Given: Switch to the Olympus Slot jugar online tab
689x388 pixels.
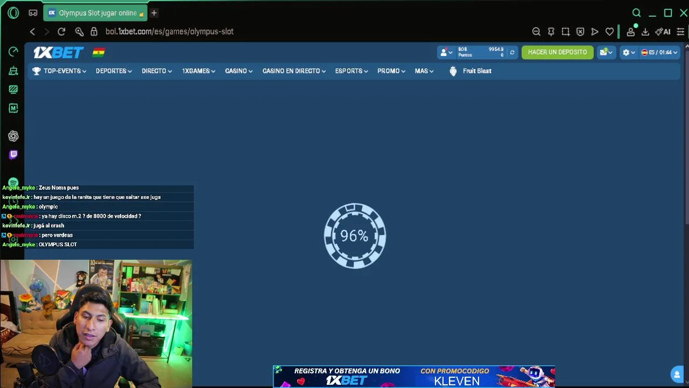Looking at the screenshot, I should tap(95, 13).
